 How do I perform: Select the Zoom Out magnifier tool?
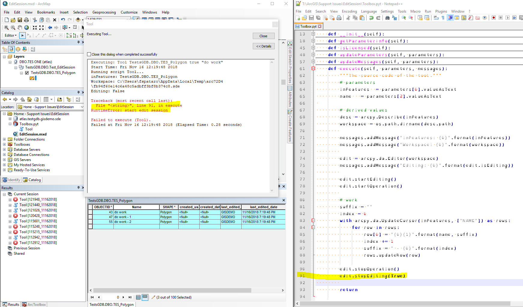tap(13, 27)
